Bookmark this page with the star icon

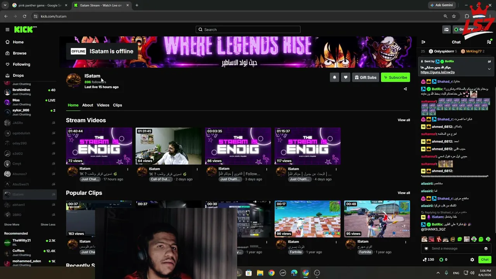[x=454, y=16]
